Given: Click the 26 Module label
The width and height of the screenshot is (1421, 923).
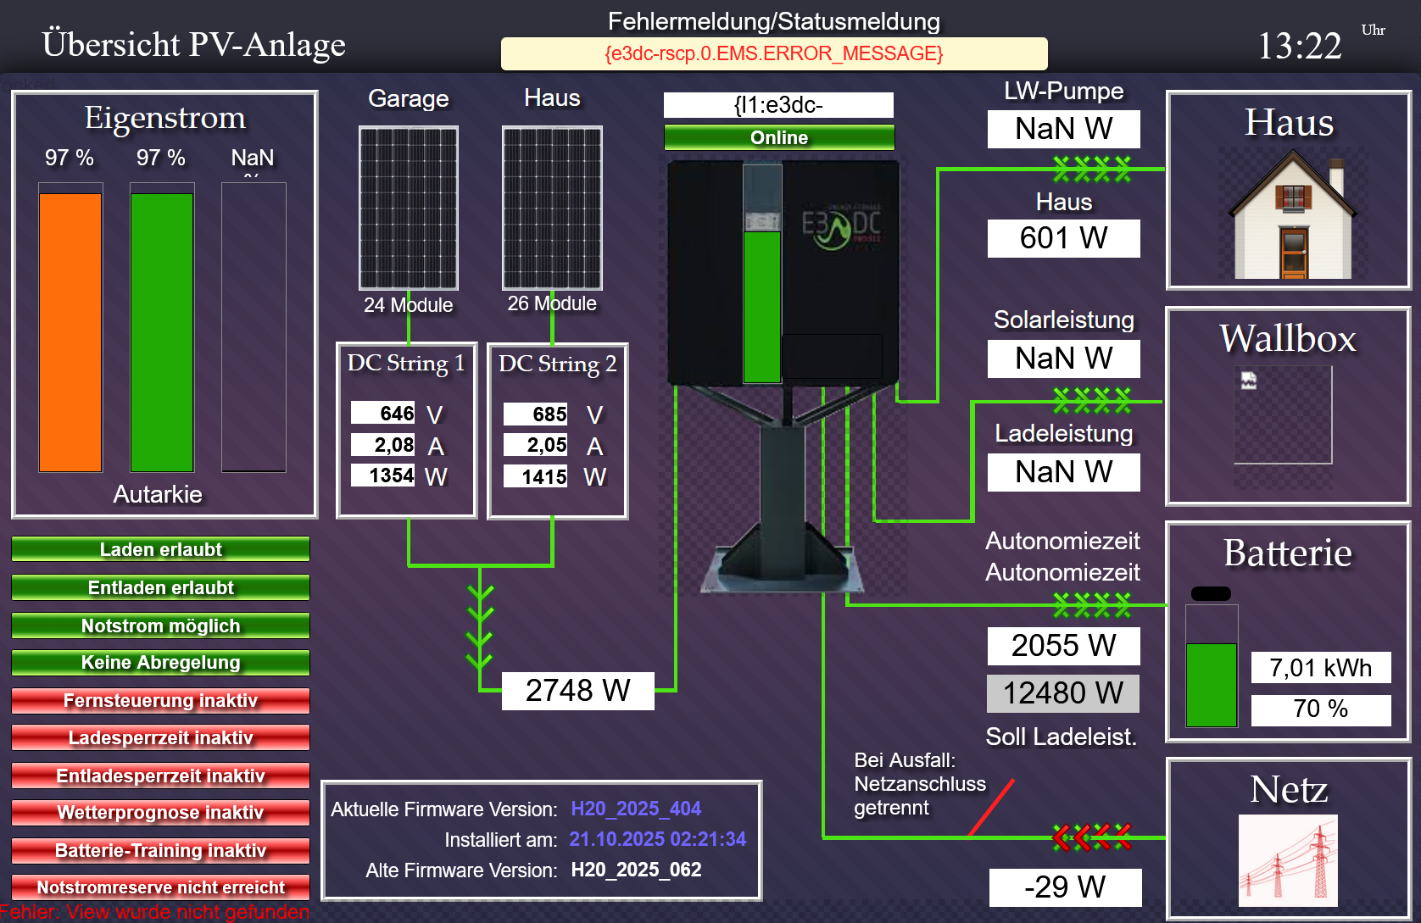Looking at the screenshot, I should [552, 303].
